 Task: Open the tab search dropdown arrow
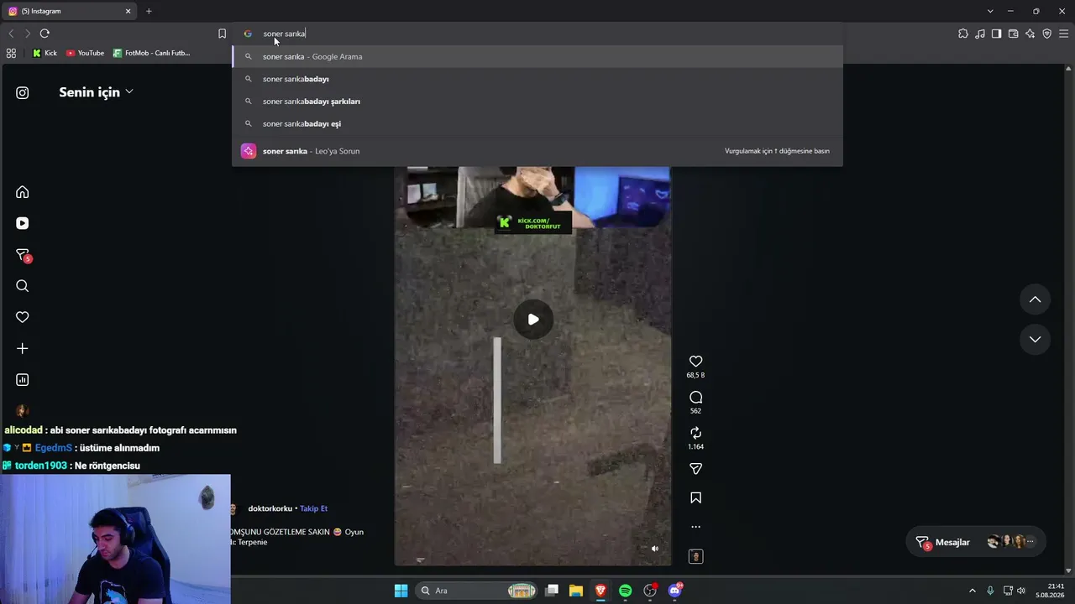point(990,11)
